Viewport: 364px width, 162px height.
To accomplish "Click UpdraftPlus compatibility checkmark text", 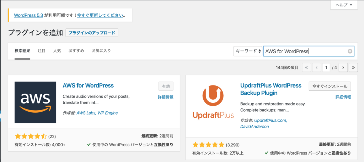I will pyautogui.click(x=307, y=153).
